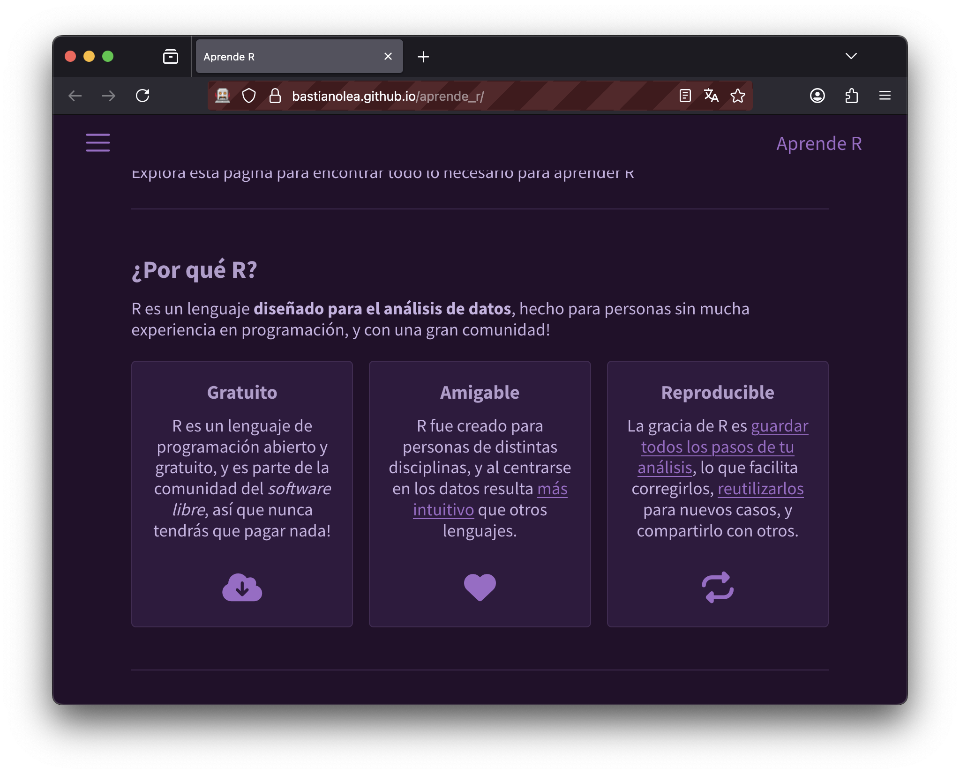Open the tracking protection shield panel
Image resolution: width=960 pixels, height=774 pixels.
point(249,96)
